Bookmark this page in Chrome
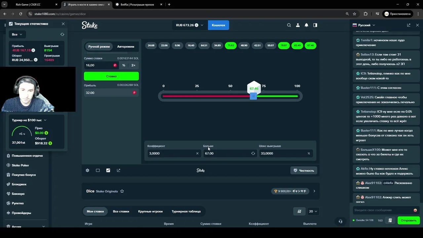Viewport: 423px width, 238px height. tap(355, 14)
